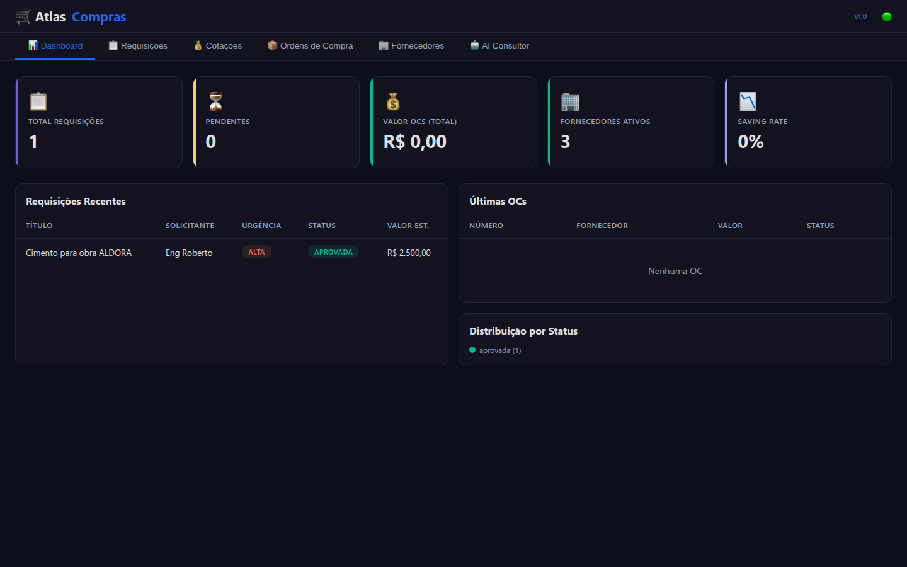Viewport: 907px width, 567px height.
Task: Click the green connection status indicator
Action: 887,17
